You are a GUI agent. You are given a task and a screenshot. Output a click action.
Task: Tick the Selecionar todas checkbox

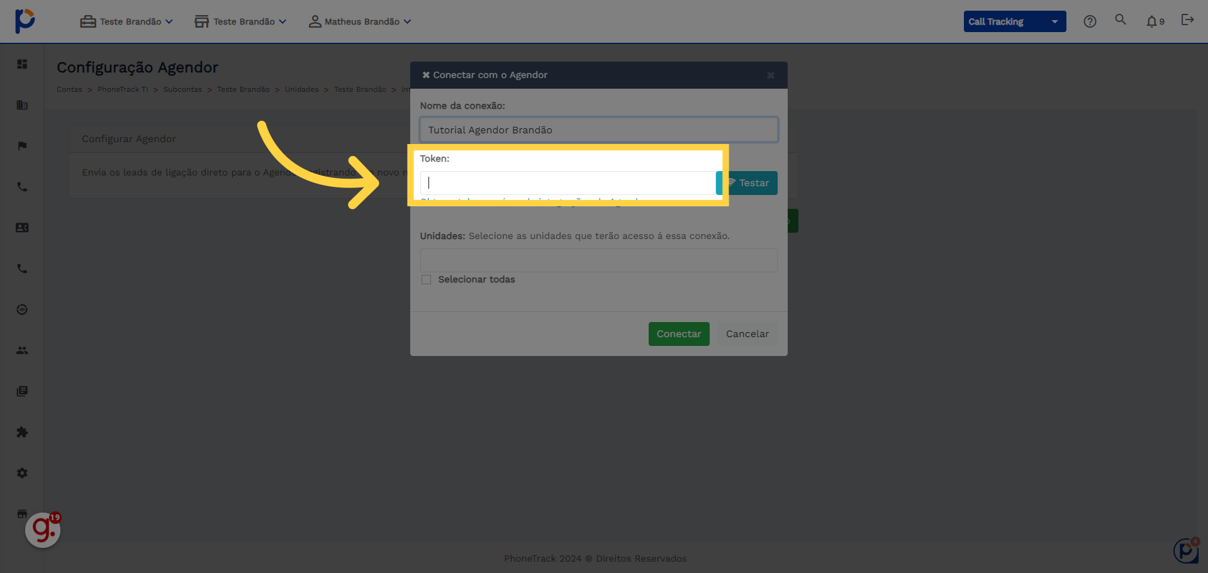tap(427, 279)
